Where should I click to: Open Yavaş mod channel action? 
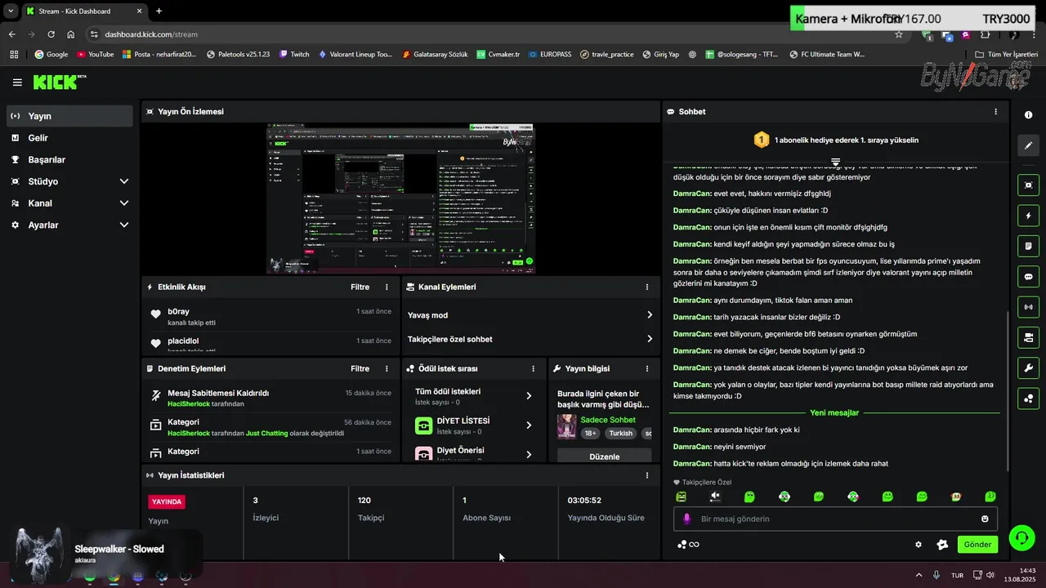click(530, 315)
